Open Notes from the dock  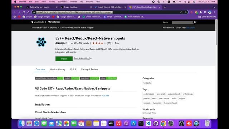tap(96, 123)
